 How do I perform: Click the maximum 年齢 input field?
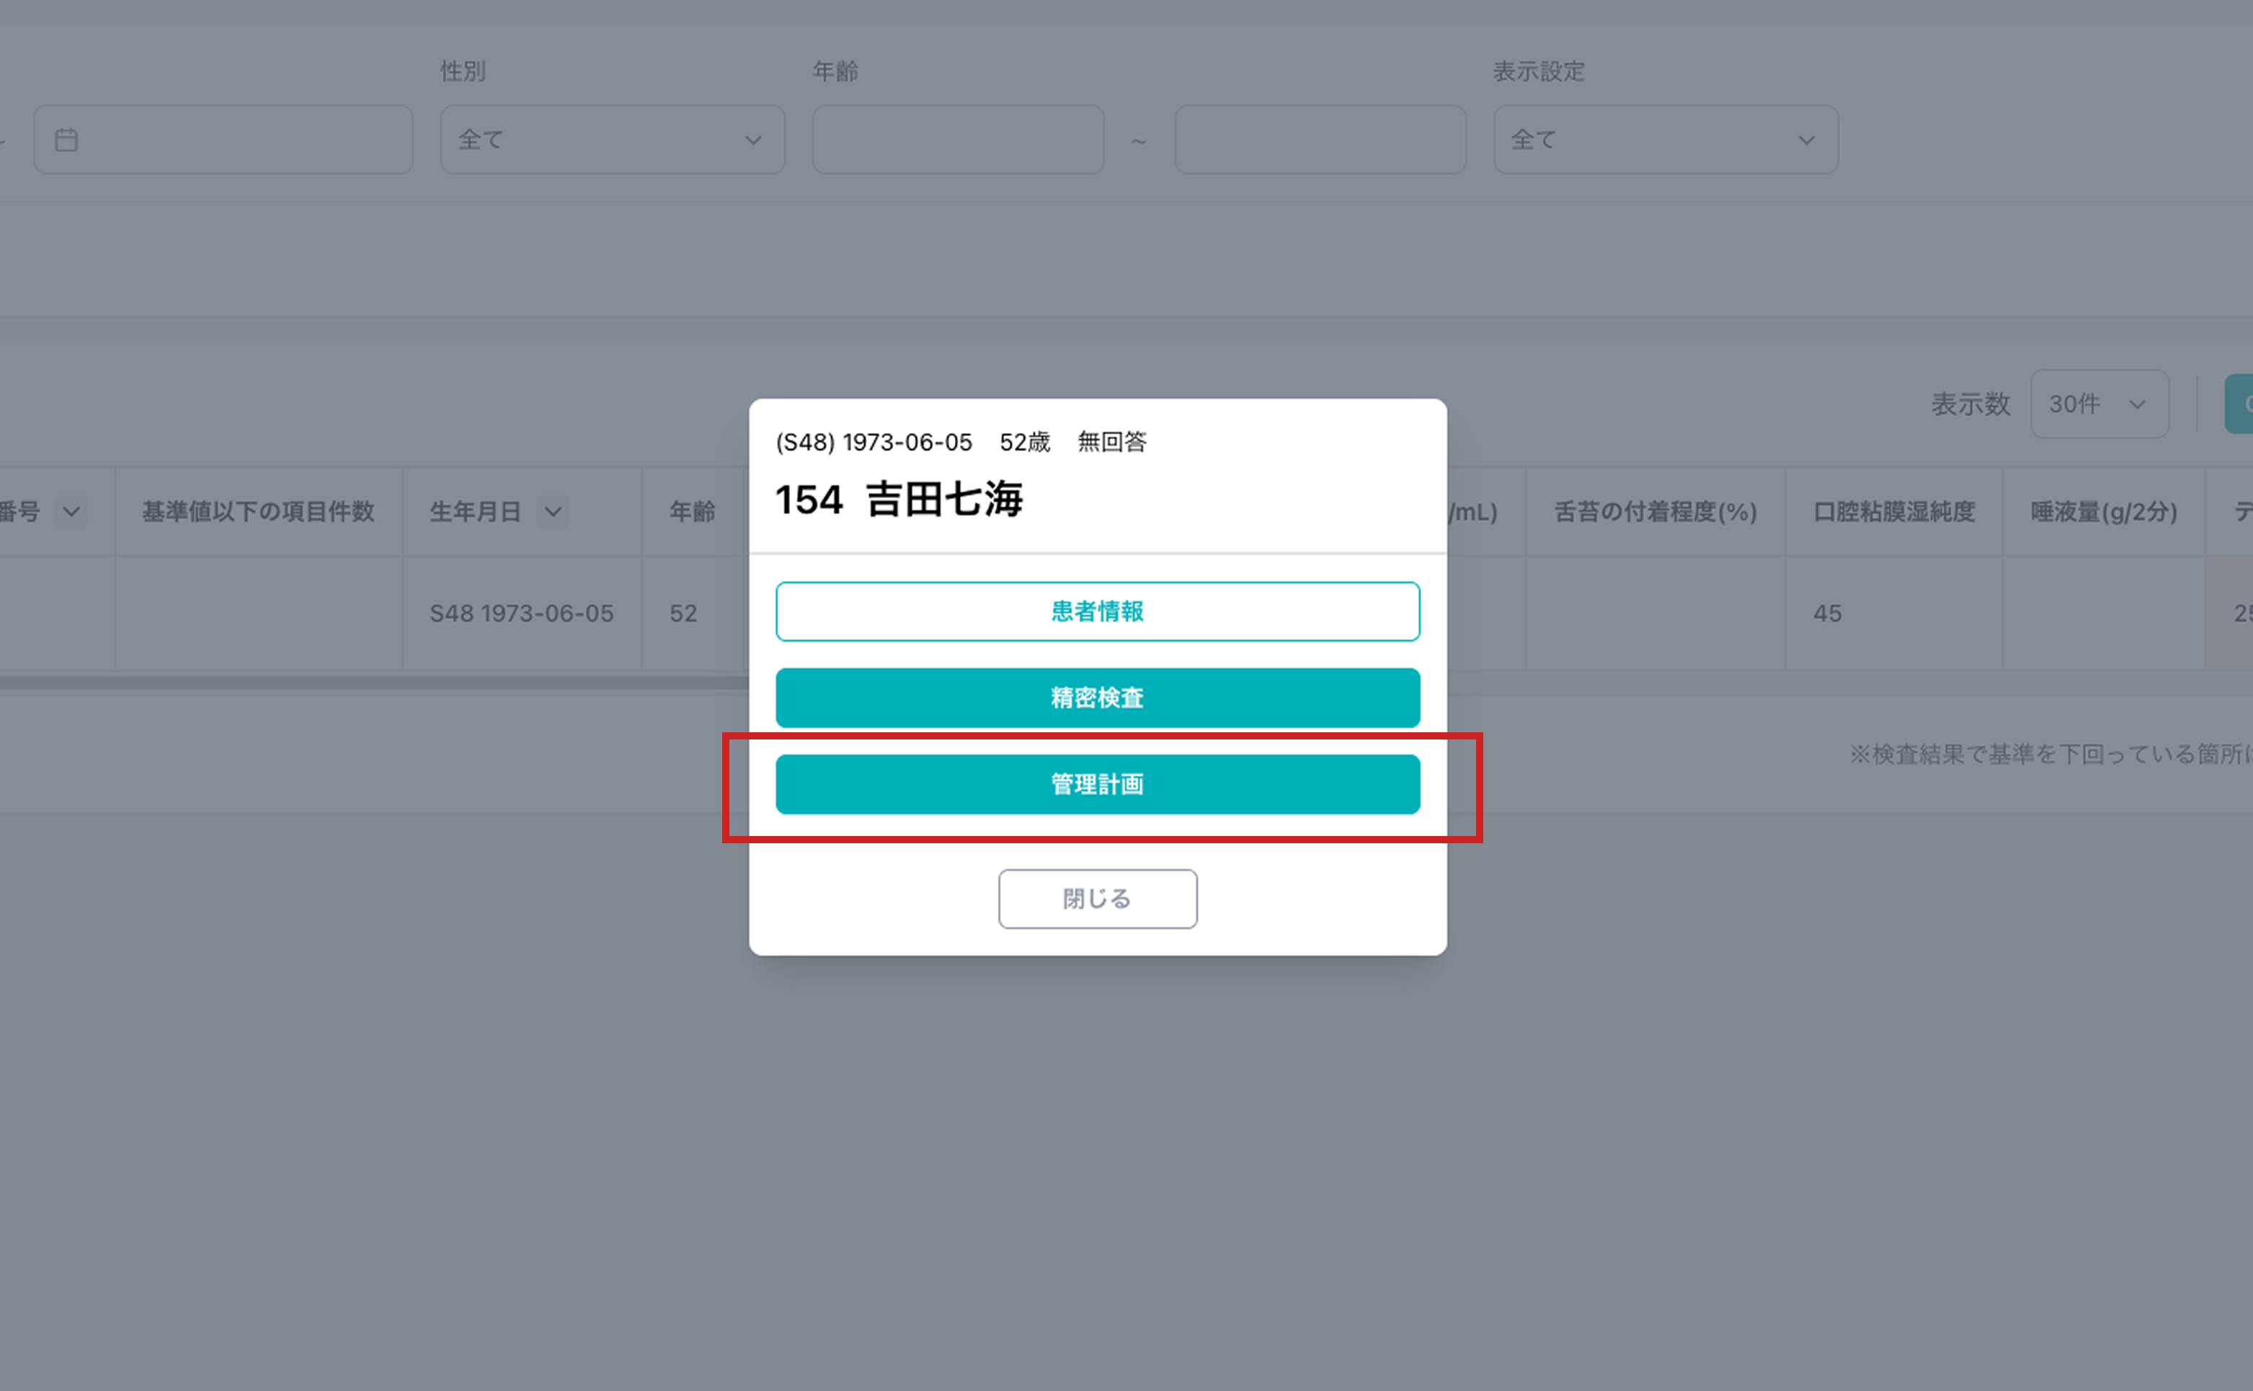tap(1320, 140)
